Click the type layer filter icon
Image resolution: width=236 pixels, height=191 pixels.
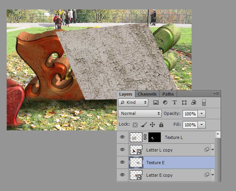[175, 102]
